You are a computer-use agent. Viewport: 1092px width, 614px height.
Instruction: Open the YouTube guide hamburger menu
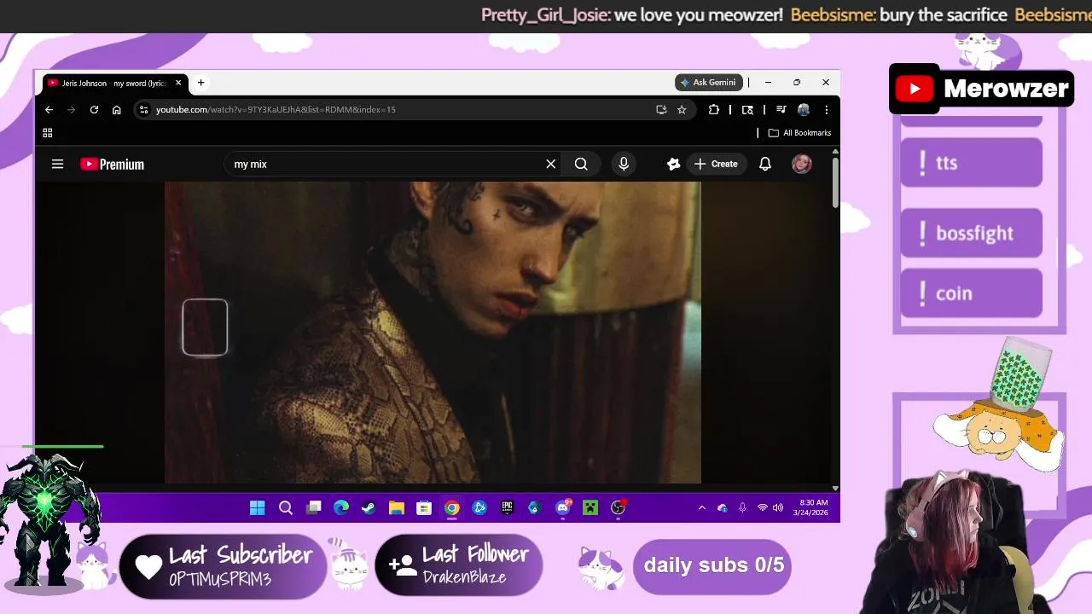pyautogui.click(x=57, y=164)
